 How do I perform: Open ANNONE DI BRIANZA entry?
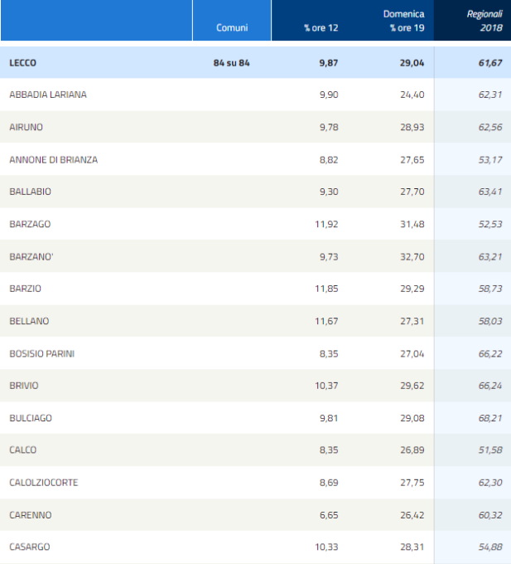[x=53, y=159]
